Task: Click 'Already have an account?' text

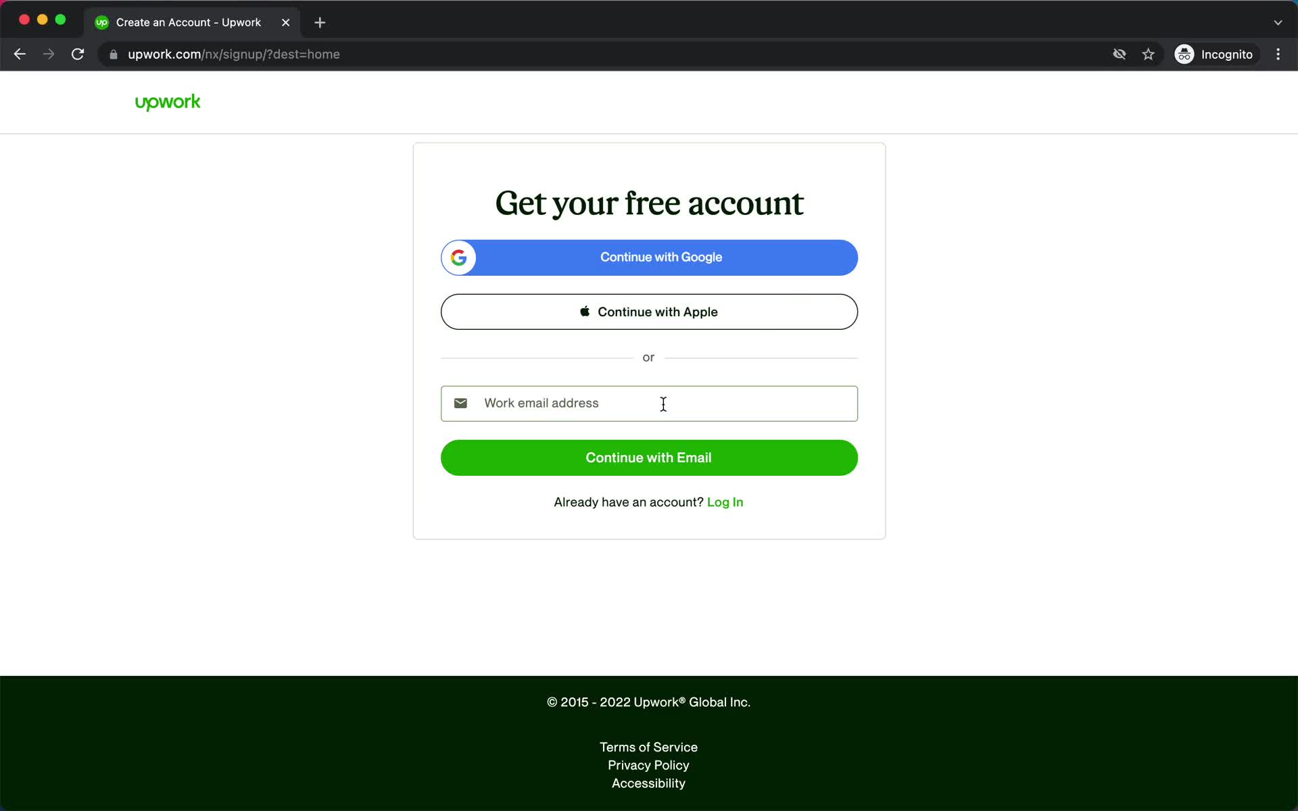Action: 629,502
